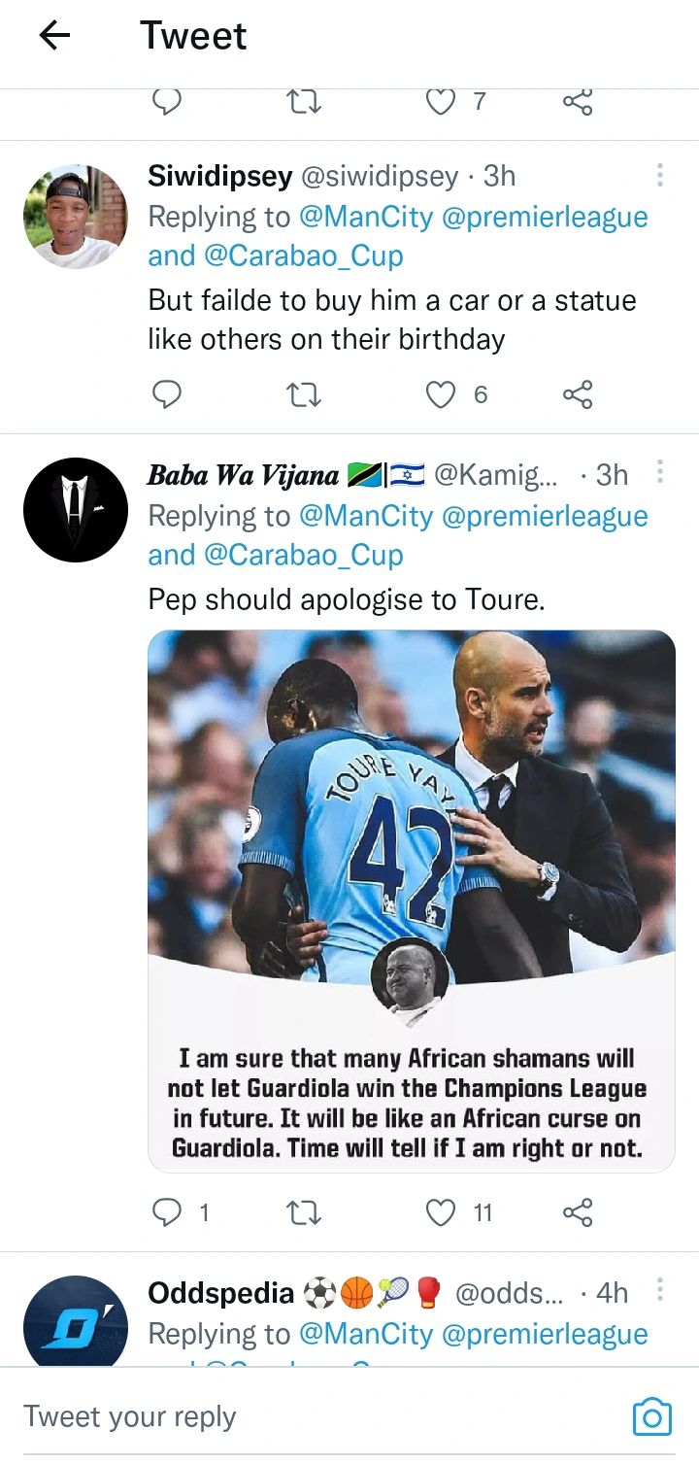Tap the back arrow in the header
The image size is (699, 1464).
[x=55, y=36]
